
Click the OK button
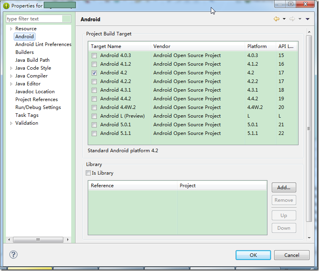253,255
